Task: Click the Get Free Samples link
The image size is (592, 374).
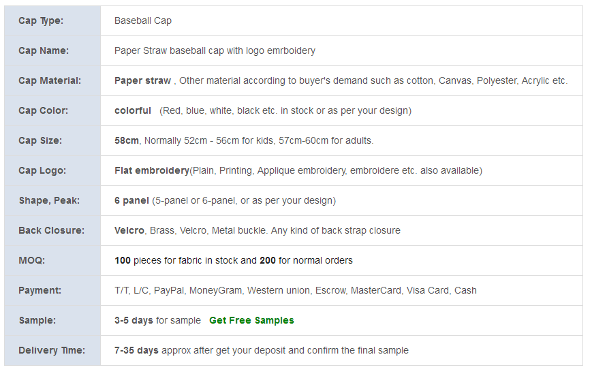Action: pyautogui.click(x=251, y=320)
